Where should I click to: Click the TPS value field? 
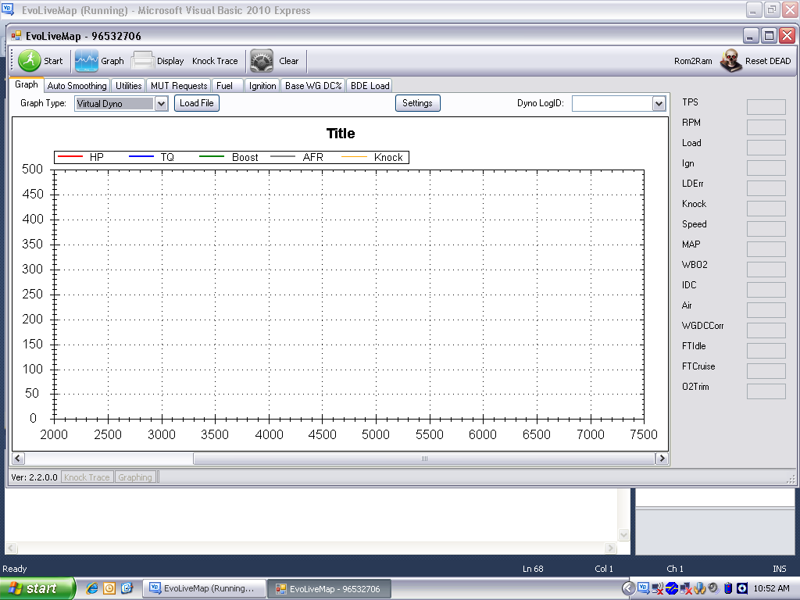point(766,106)
